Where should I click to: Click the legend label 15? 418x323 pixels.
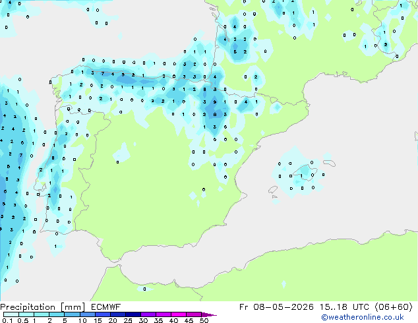(98, 320)
